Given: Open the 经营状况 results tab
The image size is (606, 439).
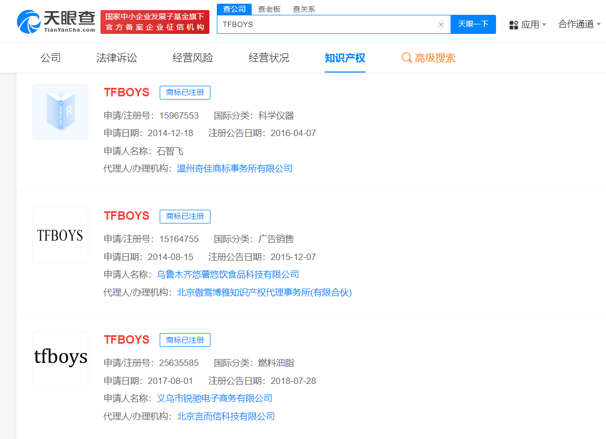Looking at the screenshot, I should tap(269, 58).
